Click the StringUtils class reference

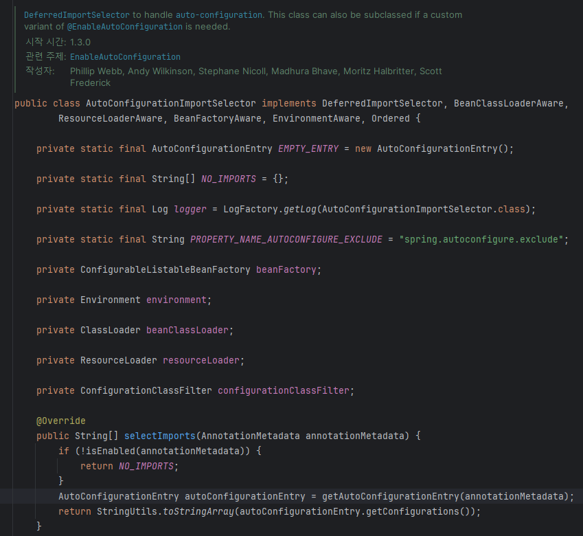[x=127, y=512]
